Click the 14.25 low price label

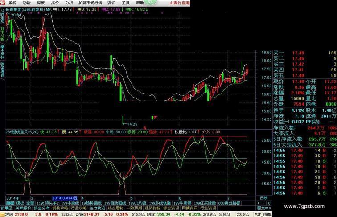[x=132, y=124]
